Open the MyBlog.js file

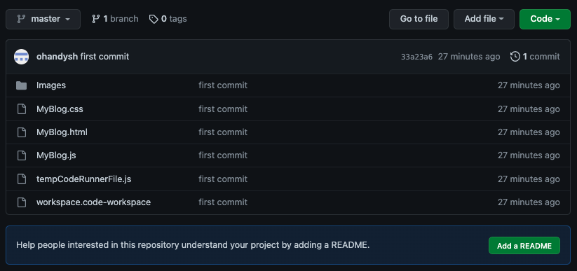56,155
